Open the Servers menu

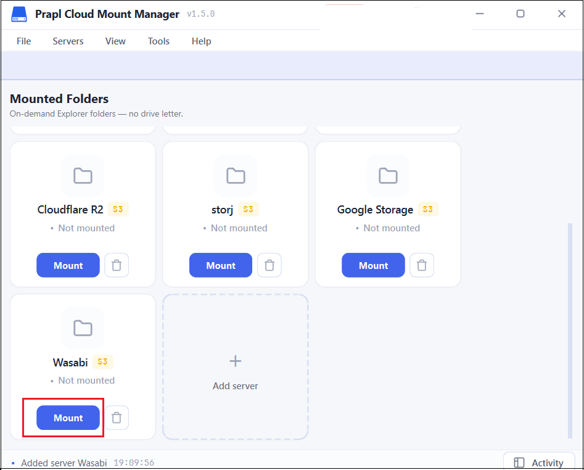click(x=68, y=41)
